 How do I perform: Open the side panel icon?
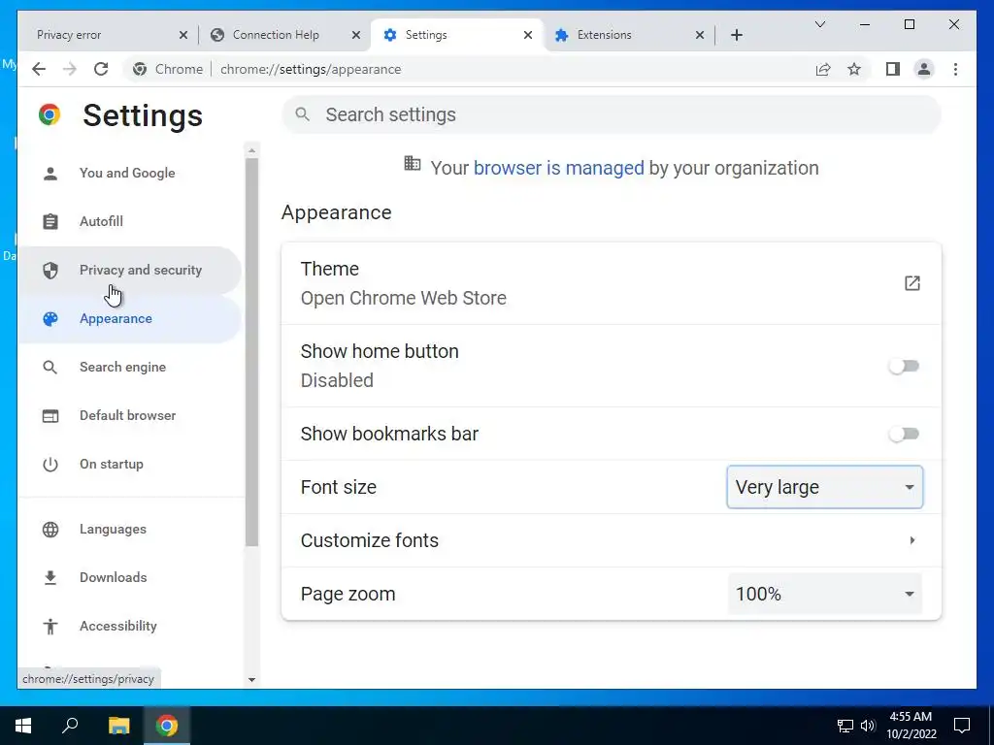(x=893, y=69)
